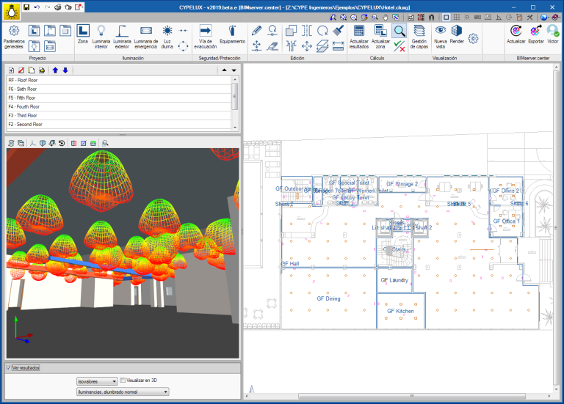Toggle the Ver resultados checkbox
The image size is (564, 404).
click(8, 367)
